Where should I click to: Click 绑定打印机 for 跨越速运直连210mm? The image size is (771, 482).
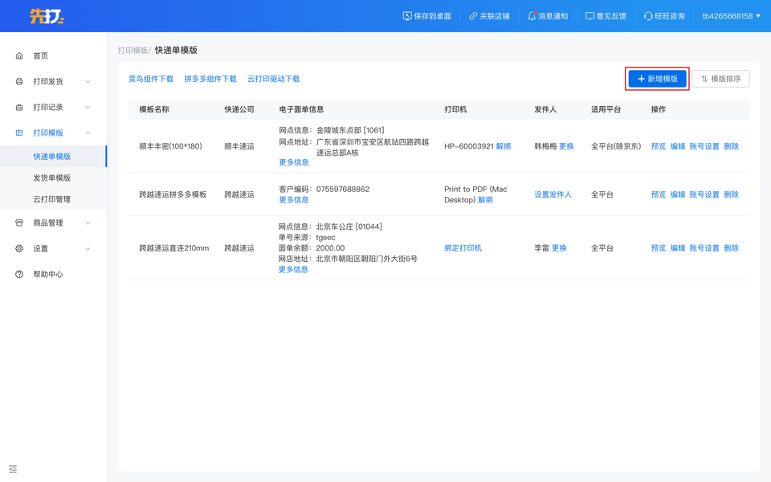click(463, 248)
